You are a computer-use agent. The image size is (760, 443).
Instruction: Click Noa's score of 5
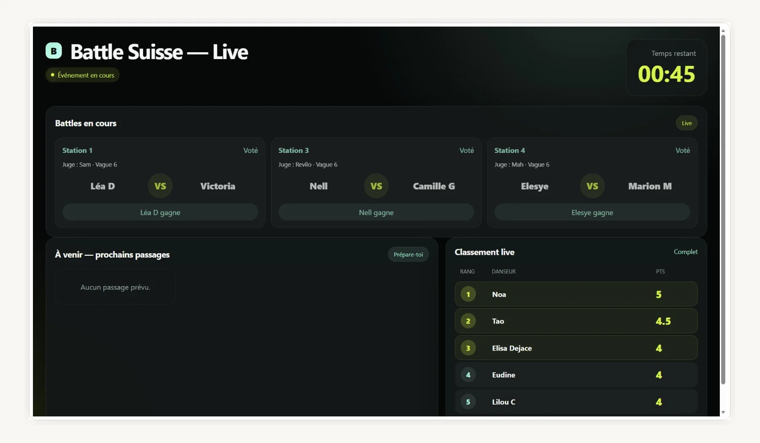(659, 294)
